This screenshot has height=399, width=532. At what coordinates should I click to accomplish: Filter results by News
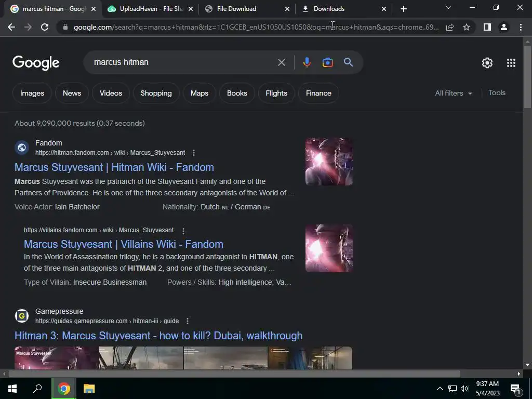coord(72,94)
